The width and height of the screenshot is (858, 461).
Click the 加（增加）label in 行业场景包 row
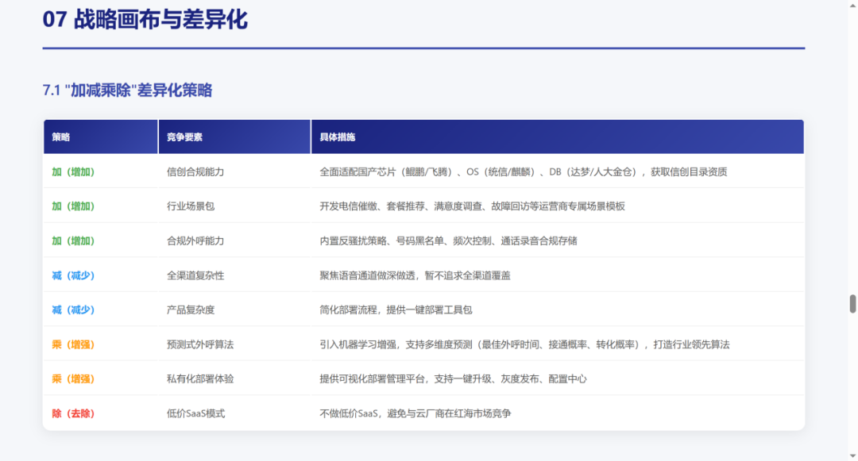(73, 206)
